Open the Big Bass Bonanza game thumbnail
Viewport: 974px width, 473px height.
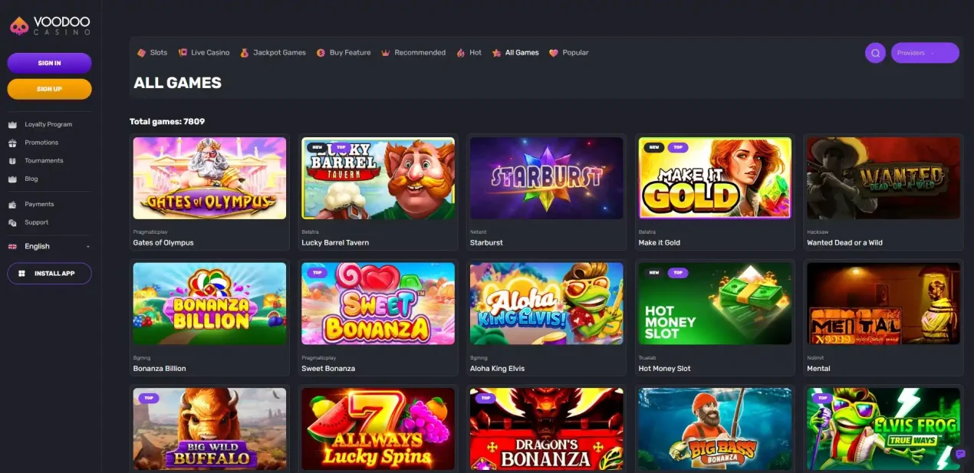point(715,429)
